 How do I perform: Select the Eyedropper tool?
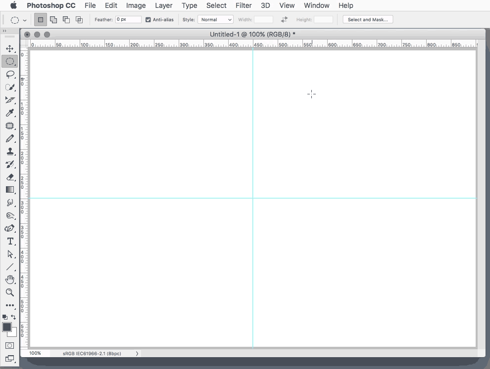point(10,113)
